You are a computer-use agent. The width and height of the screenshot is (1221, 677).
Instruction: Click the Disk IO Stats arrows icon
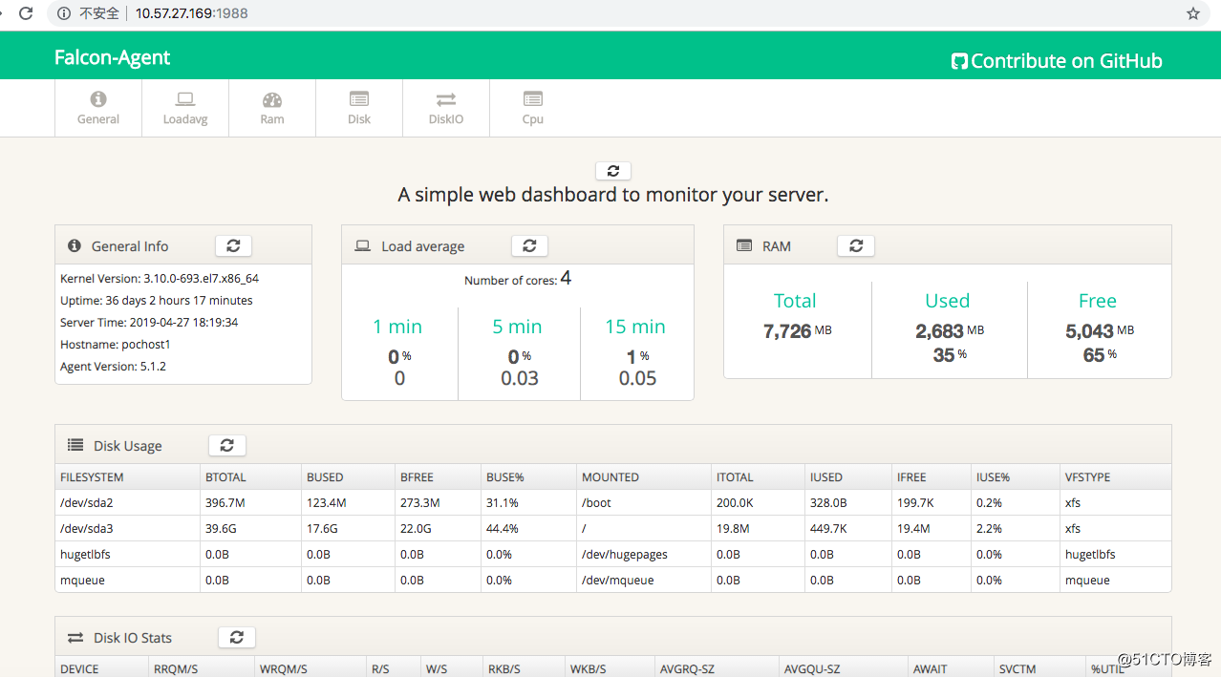click(x=75, y=637)
